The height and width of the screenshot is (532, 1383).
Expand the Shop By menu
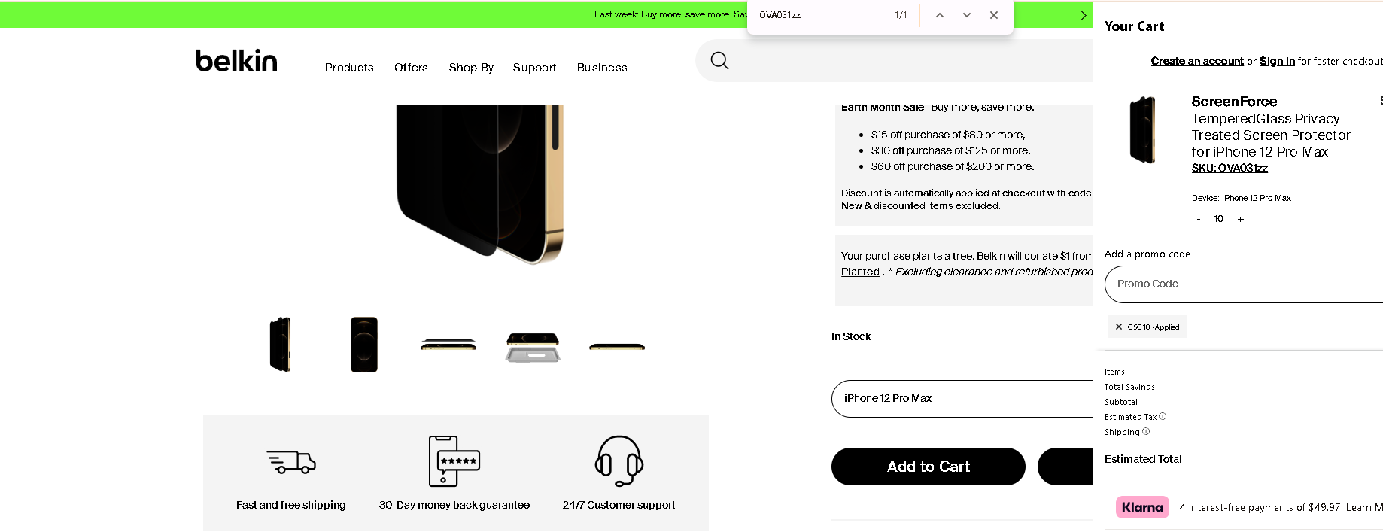471,68
